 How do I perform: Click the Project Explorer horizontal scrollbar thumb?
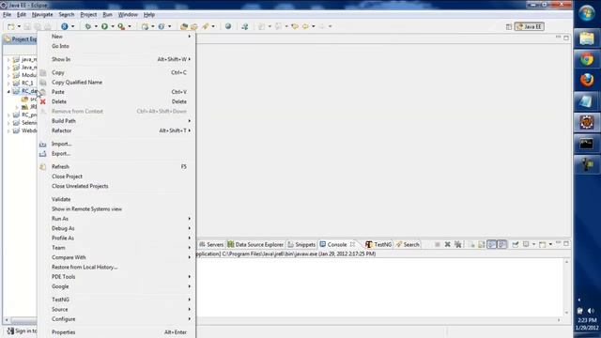pyautogui.click(x=23, y=320)
